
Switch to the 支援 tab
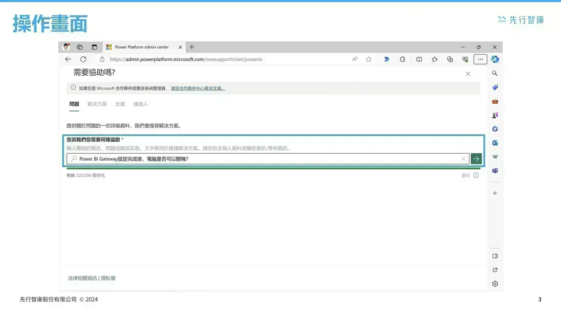(120, 104)
